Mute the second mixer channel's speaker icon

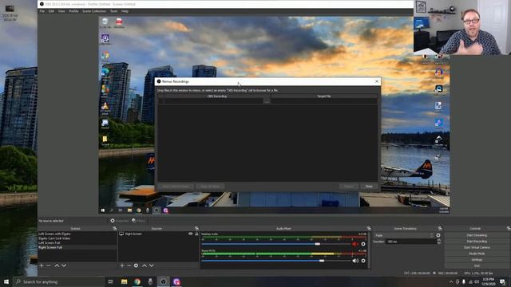pos(355,261)
